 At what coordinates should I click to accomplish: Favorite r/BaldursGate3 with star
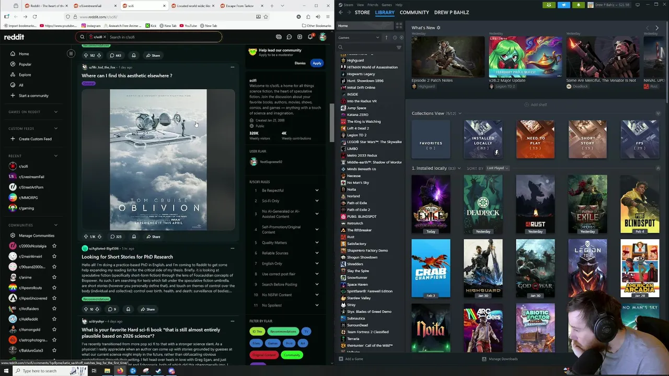(54, 350)
